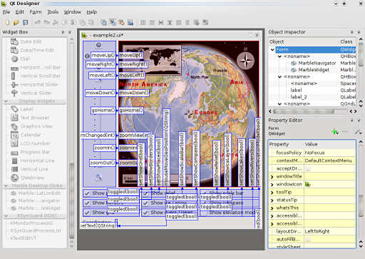The height and width of the screenshot is (259, 365).
Task: Save the form with the floppy icon
Action: pyautogui.click(x=25, y=23)
